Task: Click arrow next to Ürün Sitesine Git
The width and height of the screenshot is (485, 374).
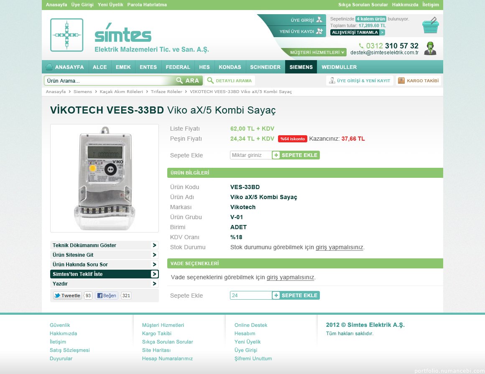Action: tap(154, 255)
